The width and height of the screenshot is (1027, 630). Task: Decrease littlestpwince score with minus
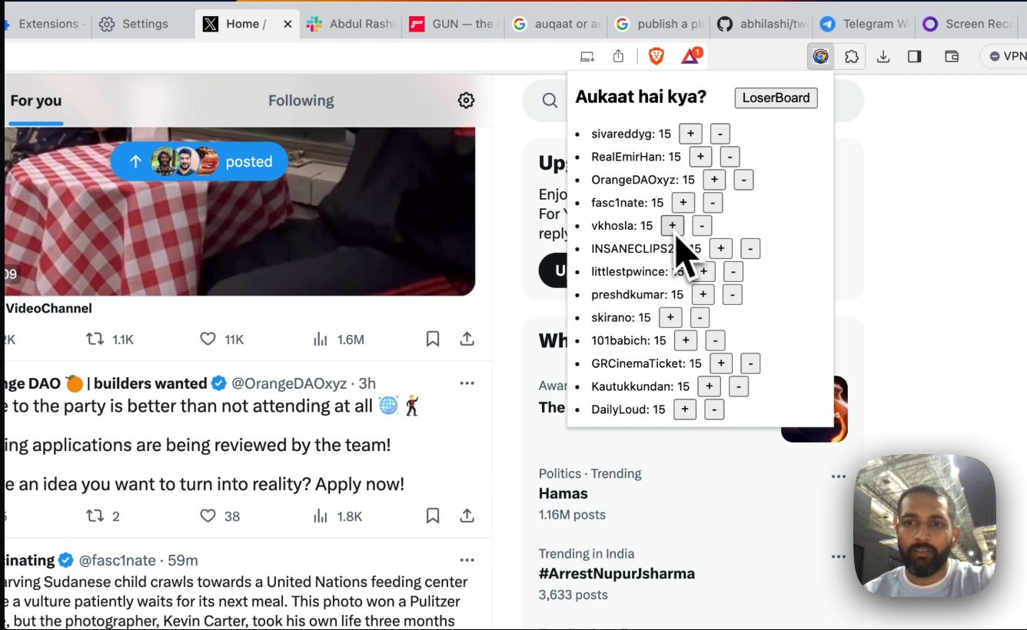tap(733, 271)
